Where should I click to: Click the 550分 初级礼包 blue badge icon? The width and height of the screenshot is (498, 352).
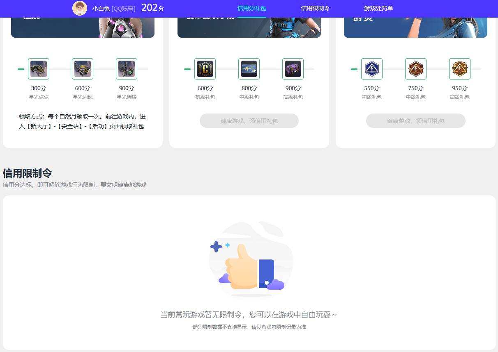pos(372,69)
